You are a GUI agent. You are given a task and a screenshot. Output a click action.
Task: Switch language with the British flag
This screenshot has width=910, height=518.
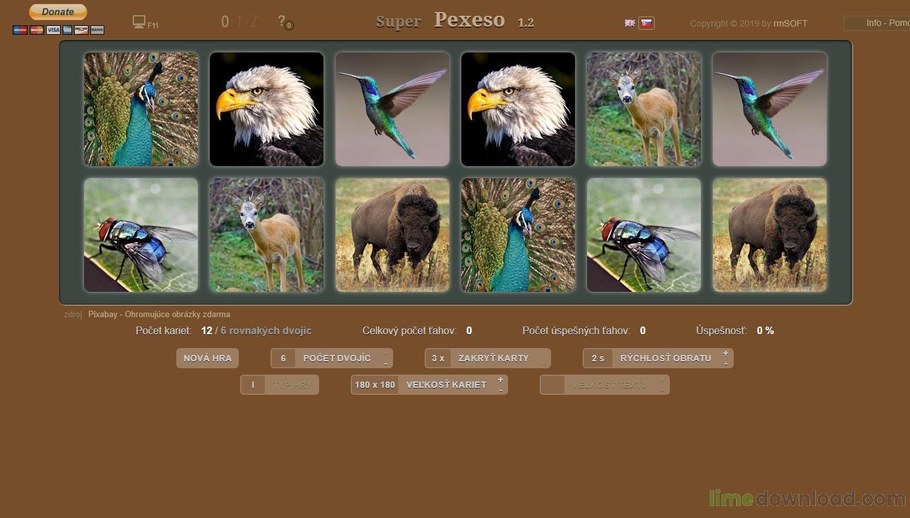[630, 23]
